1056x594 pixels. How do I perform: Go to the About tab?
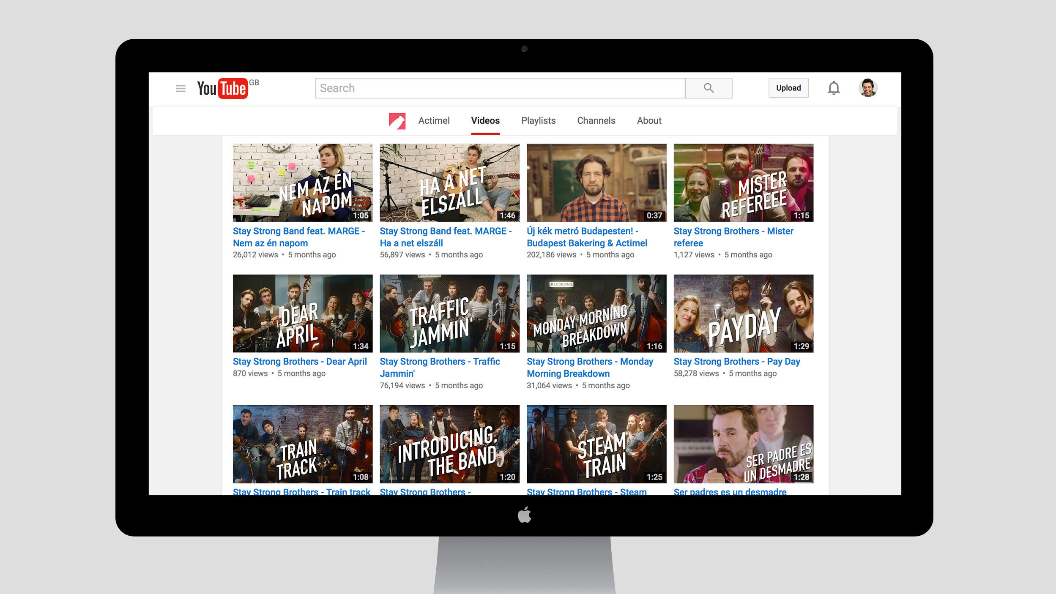click(x=649, y=121)
